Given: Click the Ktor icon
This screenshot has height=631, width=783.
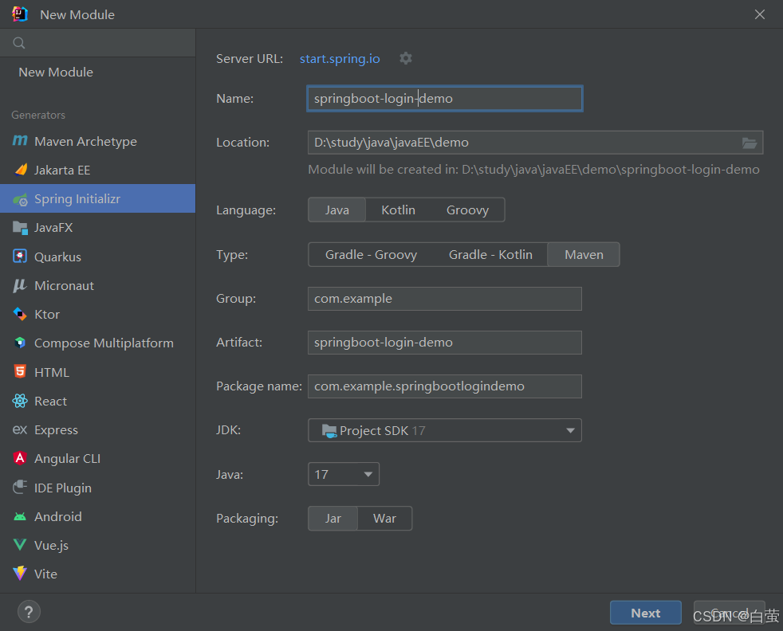Looking at the screenshot, I should point(20,314).
